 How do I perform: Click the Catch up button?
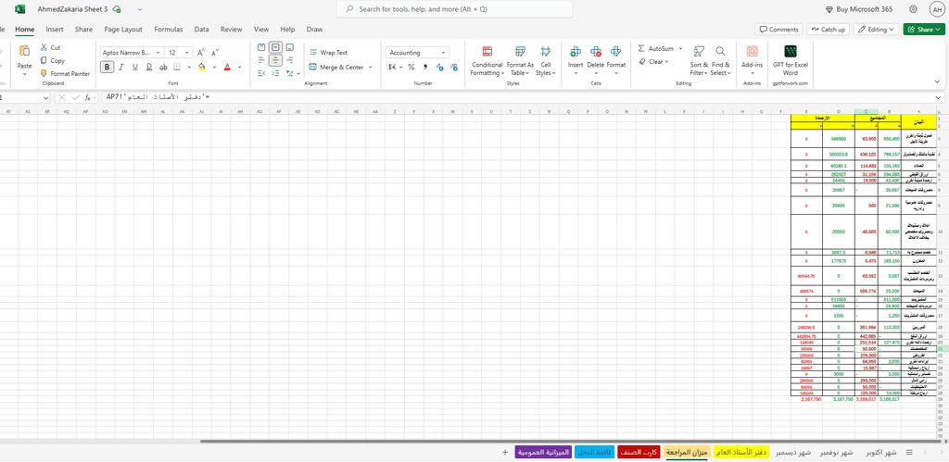pos(829,29)
